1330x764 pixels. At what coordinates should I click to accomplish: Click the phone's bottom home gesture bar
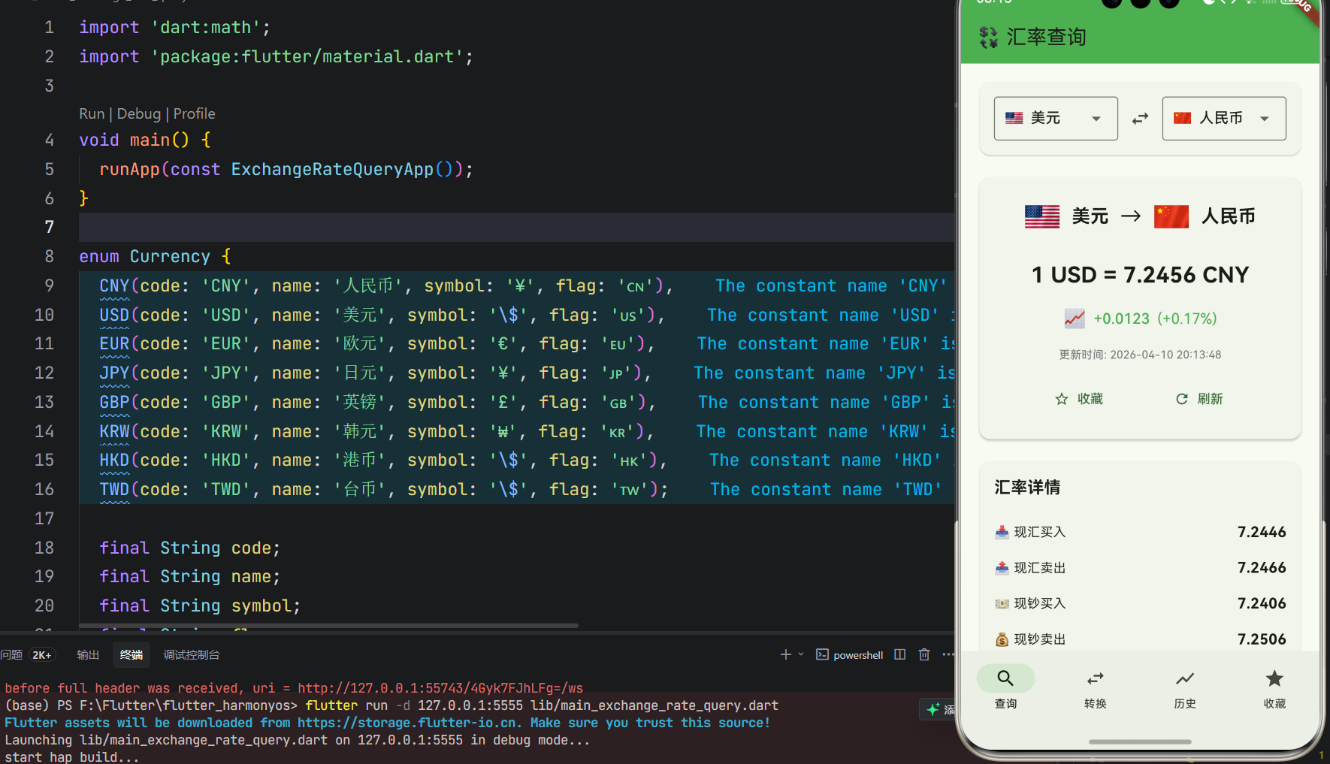[x=1140, y=741]
